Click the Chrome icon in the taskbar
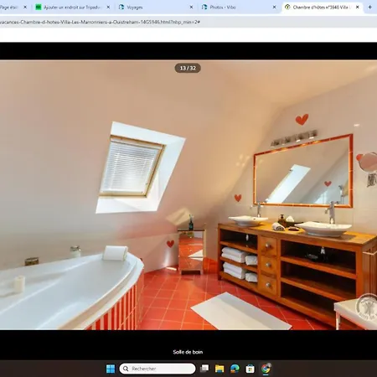 click(266, 369)
